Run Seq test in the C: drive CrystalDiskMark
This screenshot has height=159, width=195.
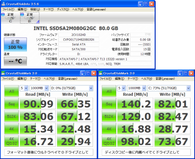[109, 104]
